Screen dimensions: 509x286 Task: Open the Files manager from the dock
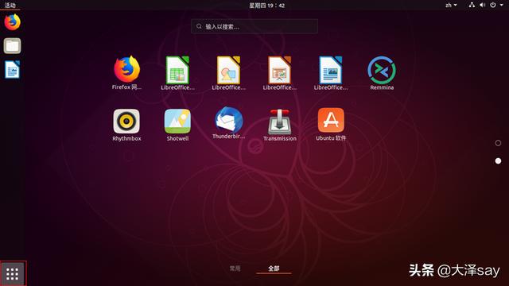13,46
